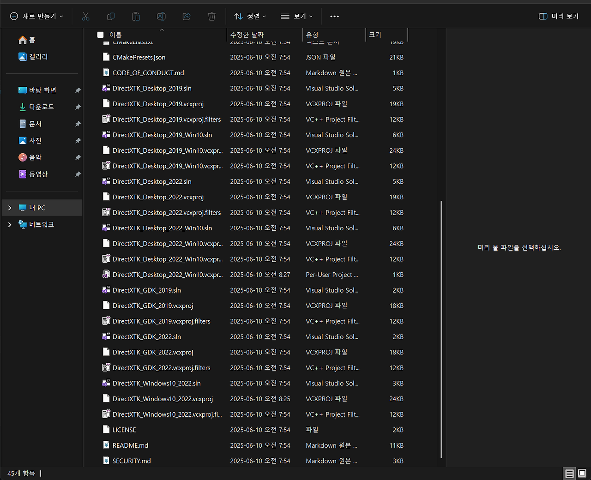Click the Paste clipboard icon
Image resolution: width=591 pixels, height=480 pixels.
[x=136, y=16]
